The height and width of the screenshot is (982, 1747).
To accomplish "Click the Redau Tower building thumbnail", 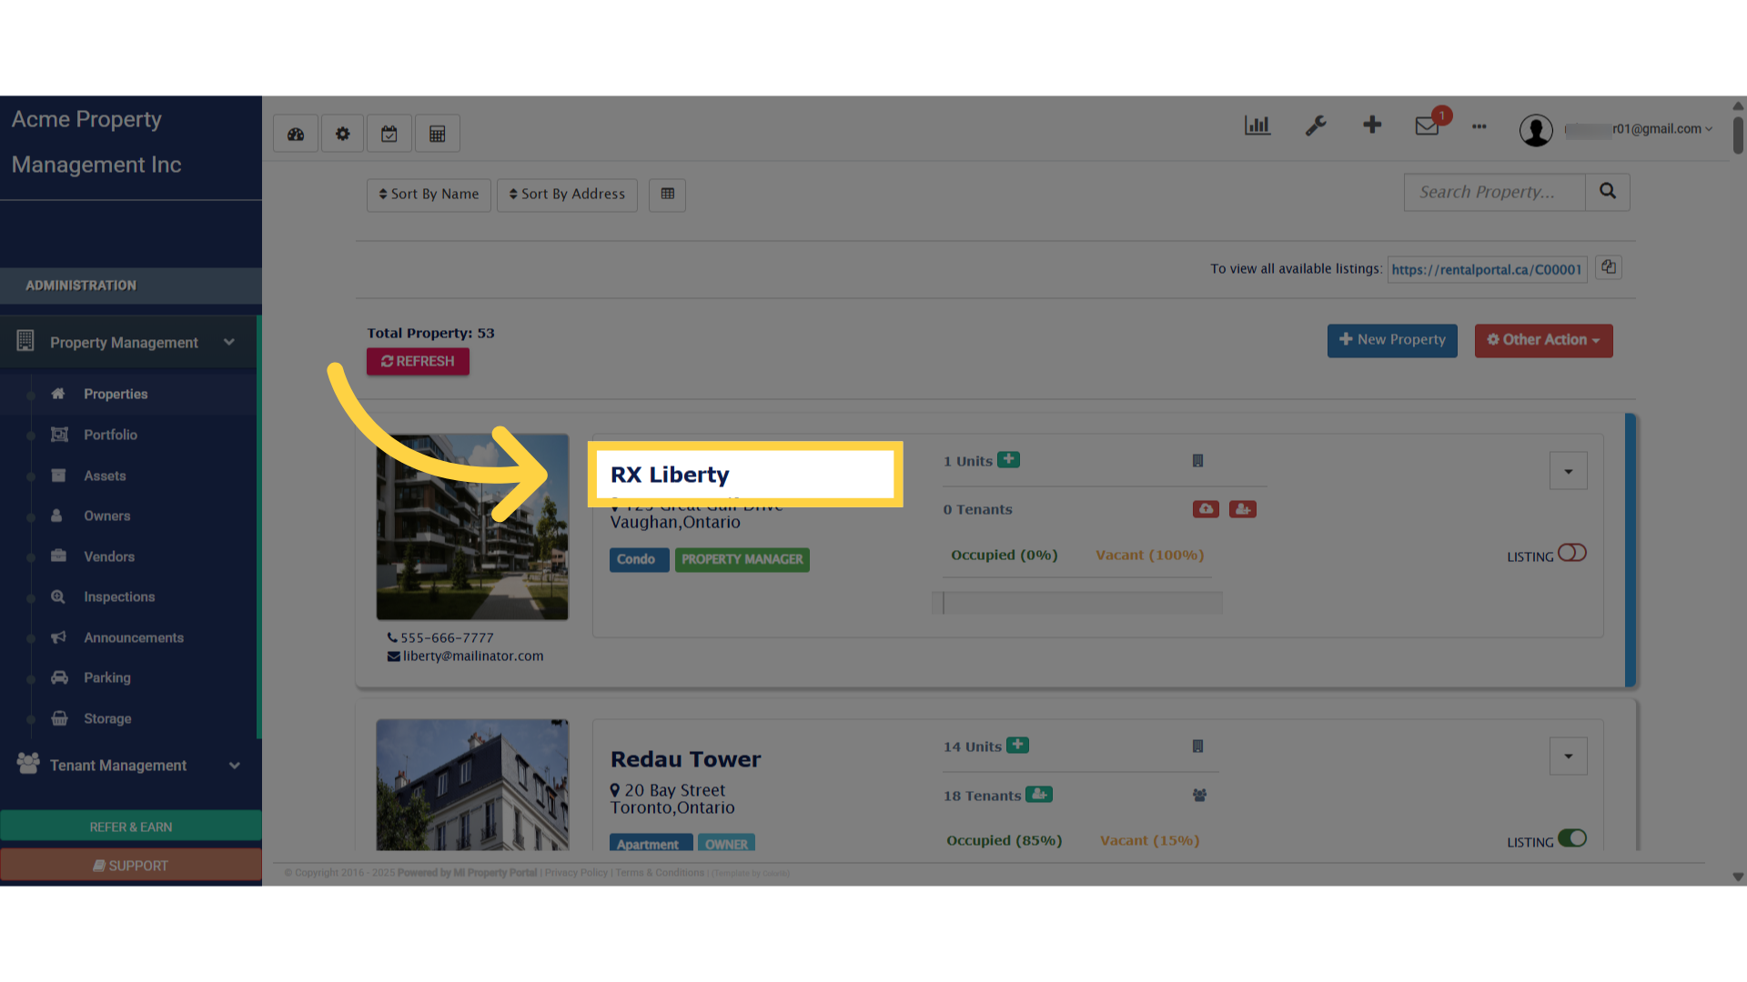I will 472,785.
